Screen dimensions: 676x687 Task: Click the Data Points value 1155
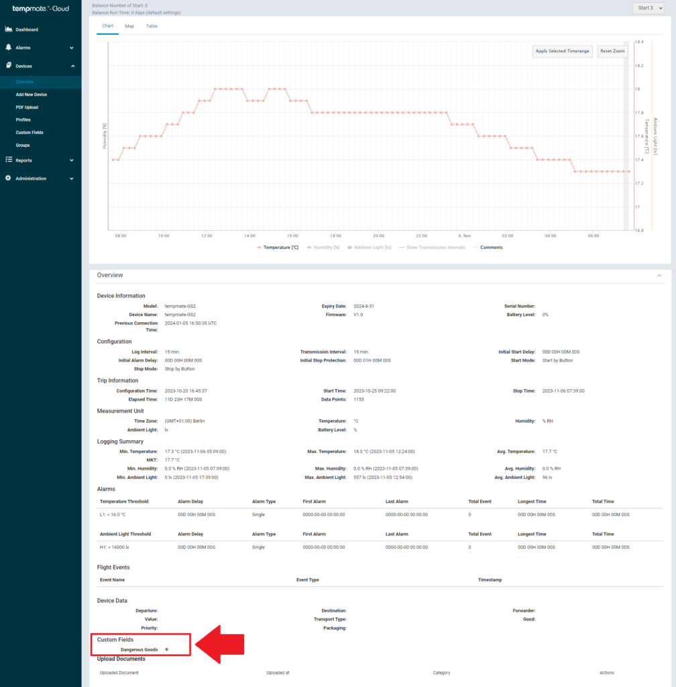click(359, 400)
